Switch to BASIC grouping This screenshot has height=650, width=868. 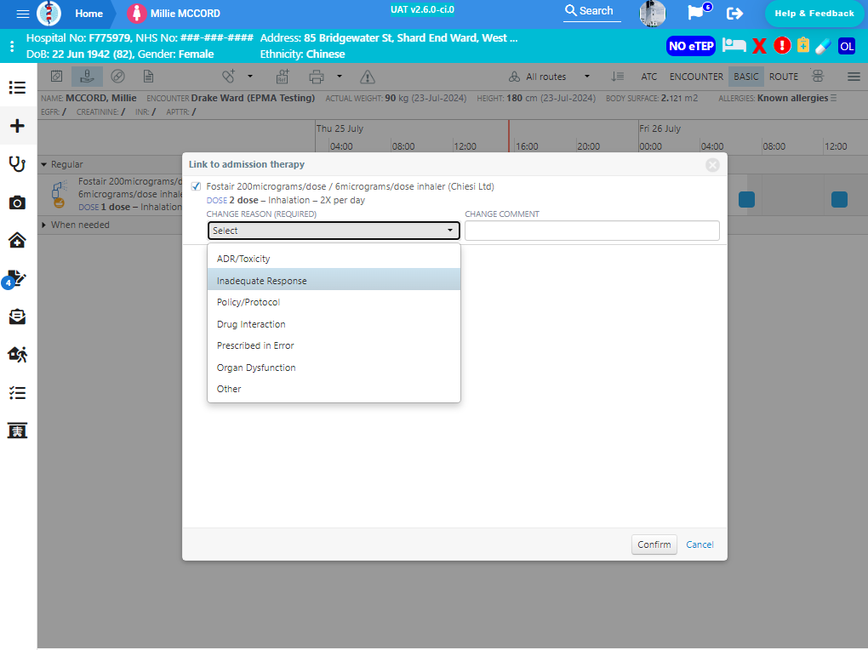click(x=745, y=77)
